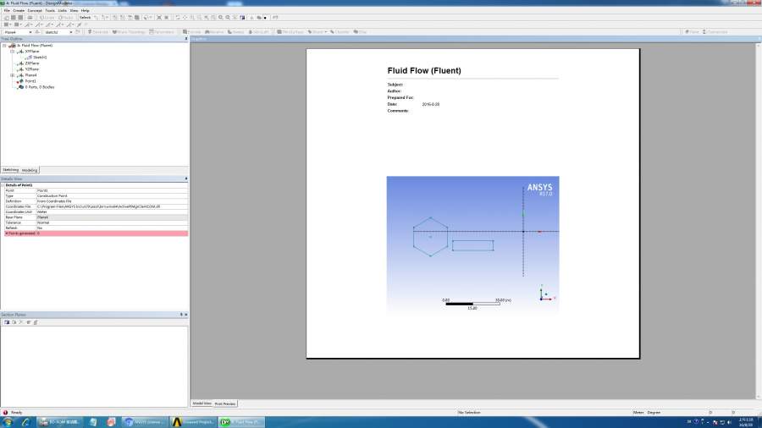Open the DesignModeler taskbar button

(241, 422)
